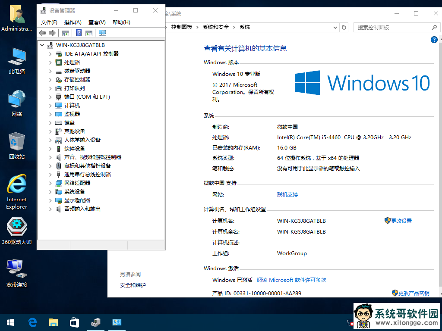
Task: Click the Back arrow in Device Manager toolbar
Action: [x=42, y=33]
